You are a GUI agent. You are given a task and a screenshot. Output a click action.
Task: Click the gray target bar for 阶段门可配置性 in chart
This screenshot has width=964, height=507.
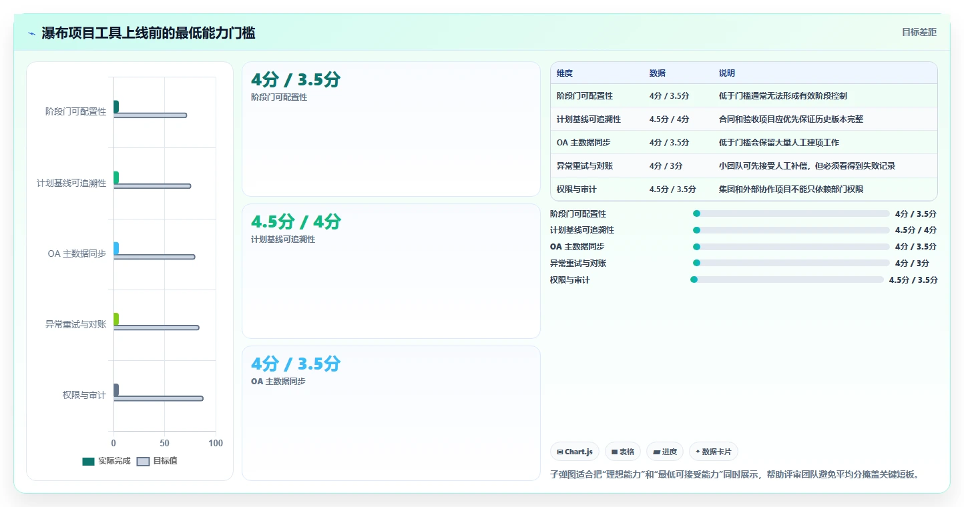pos(150,115)
